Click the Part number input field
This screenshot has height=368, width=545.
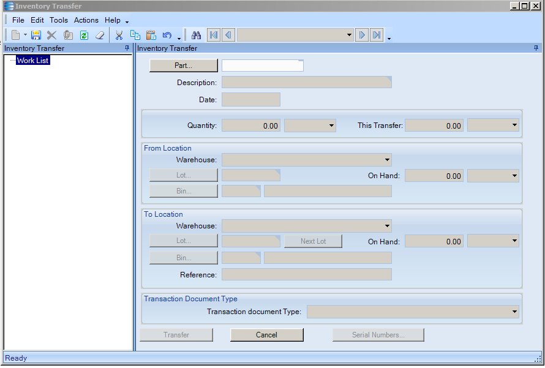(x=261, y=66)
